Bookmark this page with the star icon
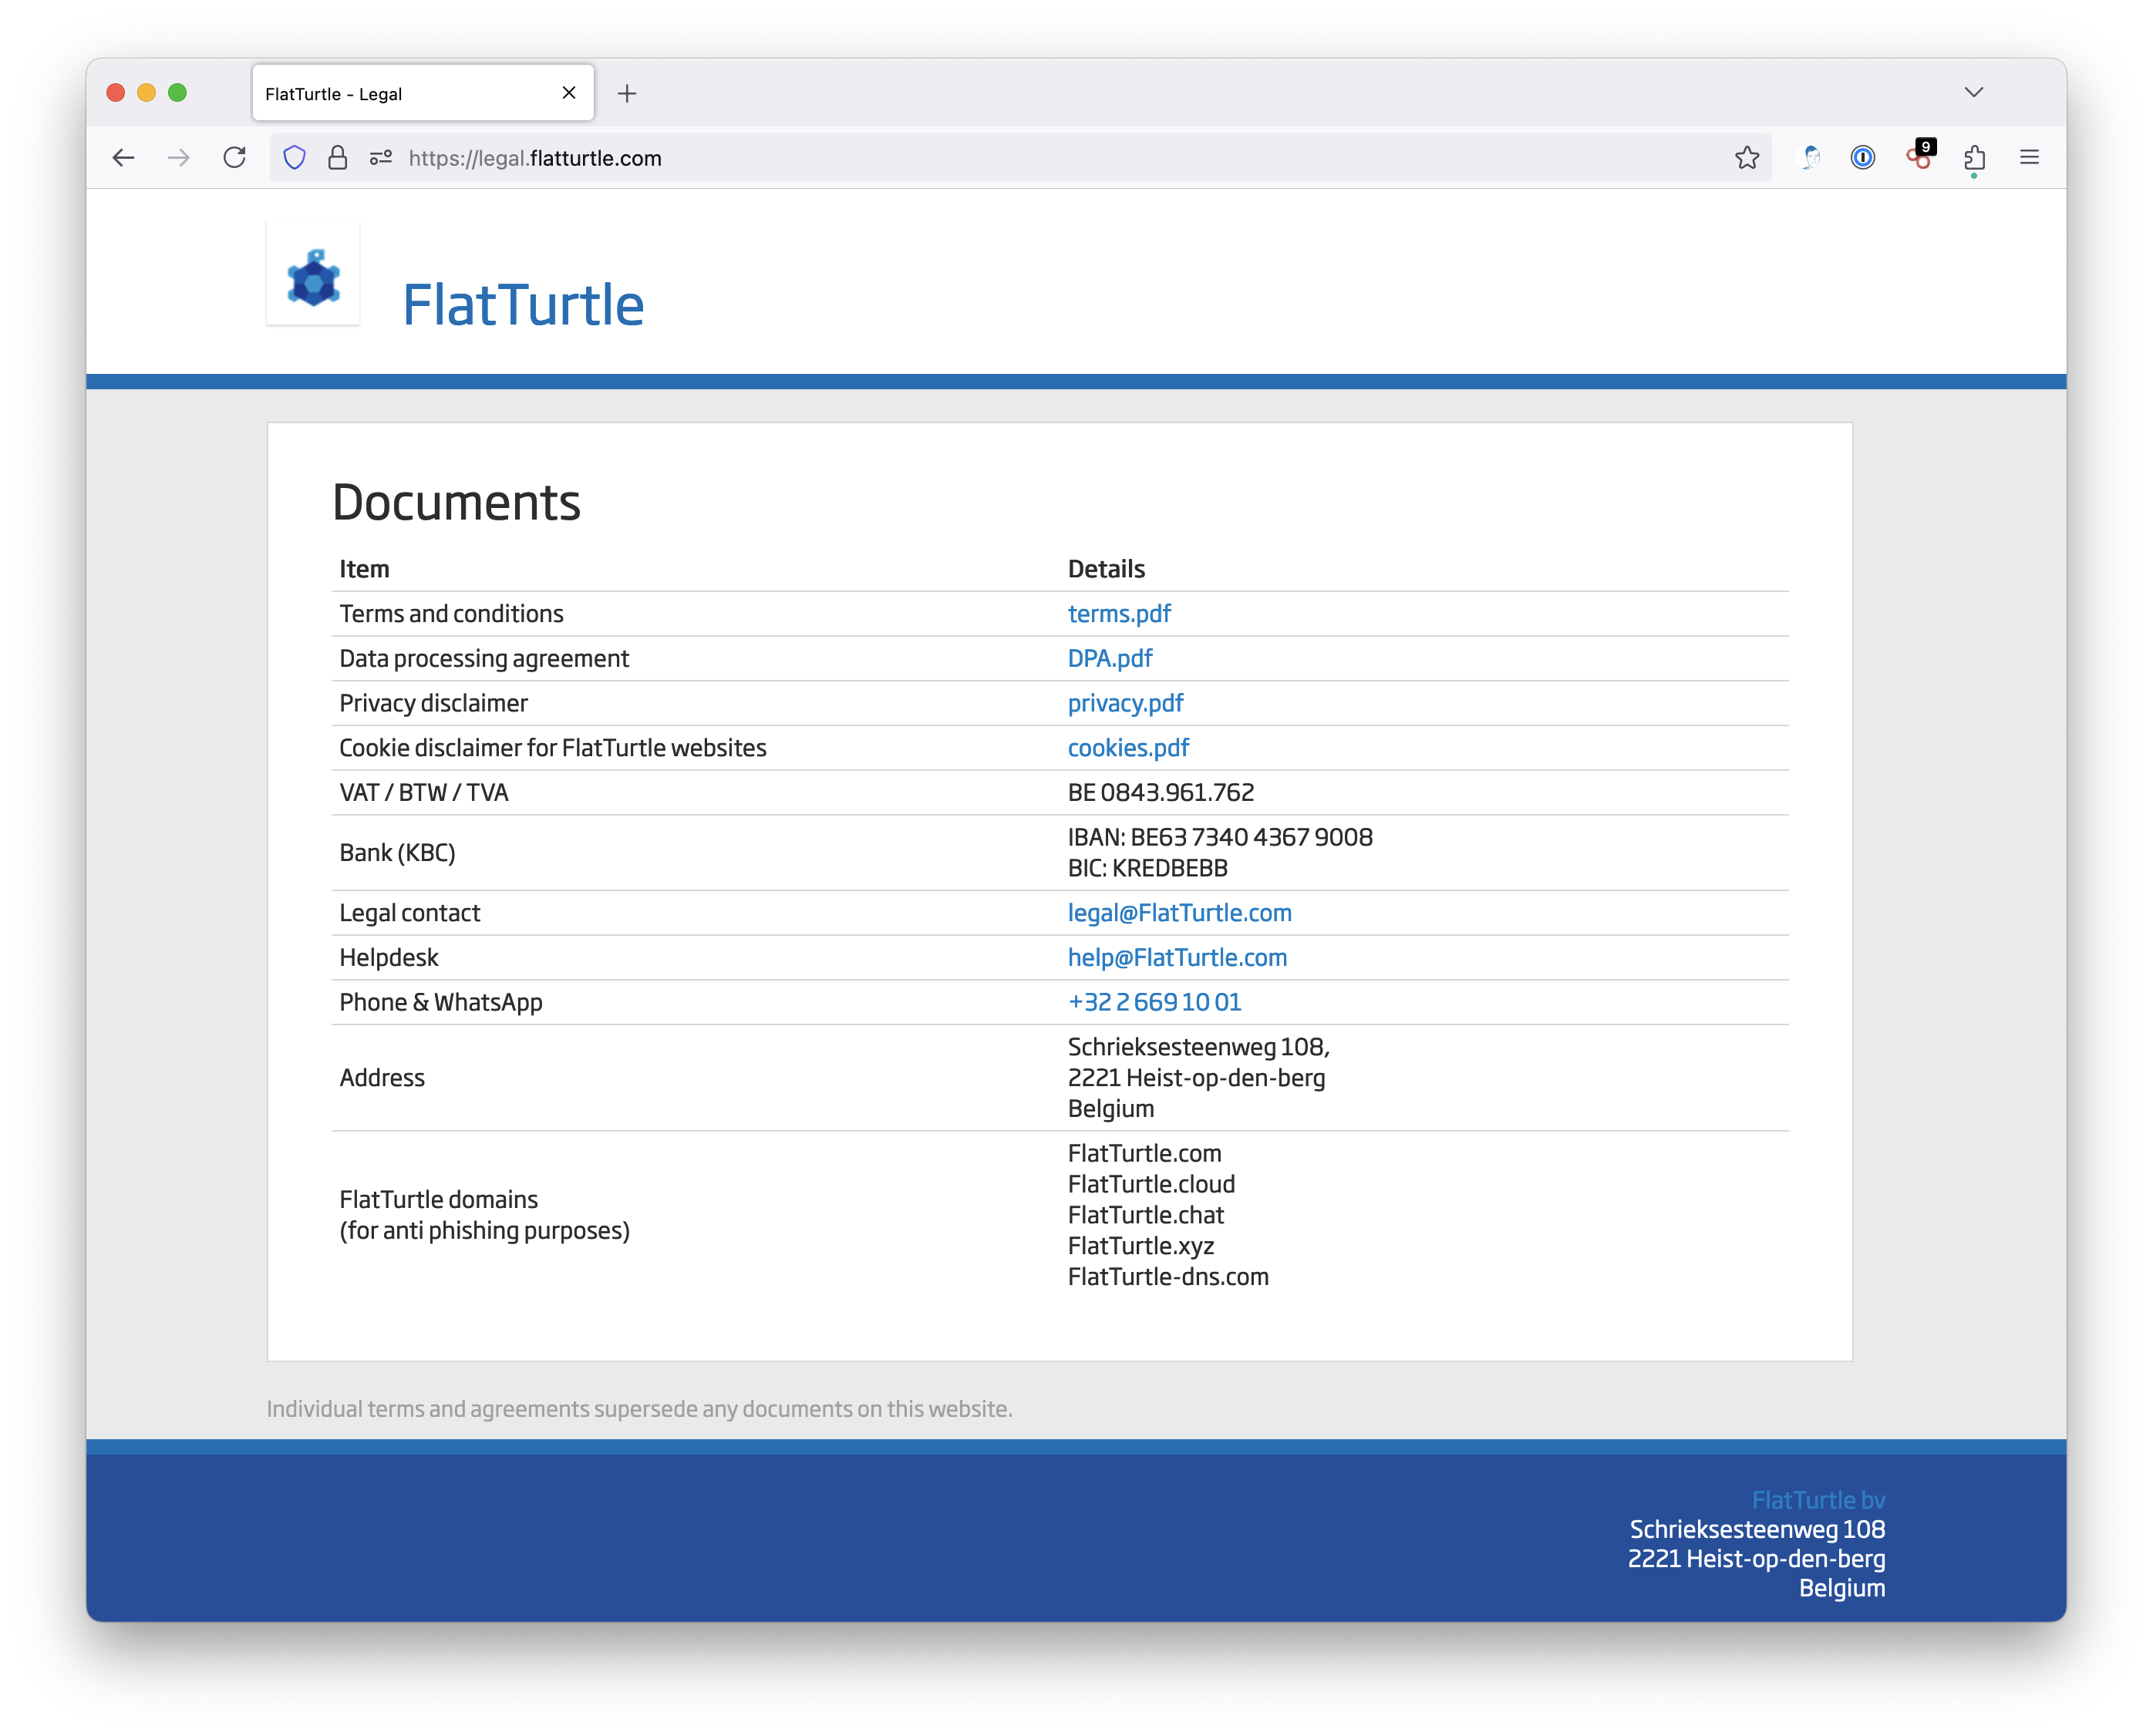The width and height of the screenshot is (2153, 1736). [x=1747, y=158]
